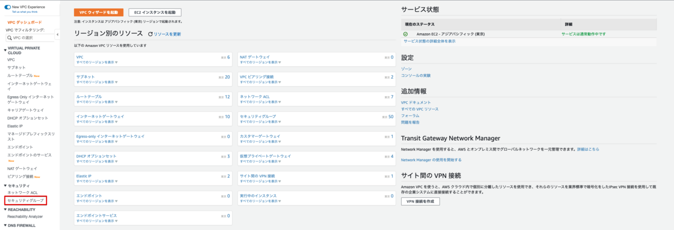Expand すべてのリージョンを表示 under NAT ゲートウェイ card

tap(261, 62)
